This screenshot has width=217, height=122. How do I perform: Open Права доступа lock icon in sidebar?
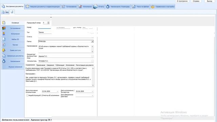[4, 50]
